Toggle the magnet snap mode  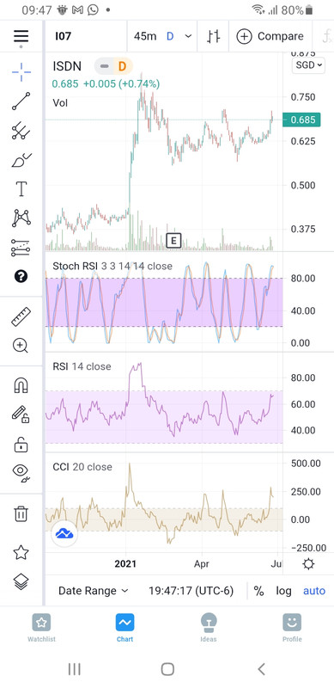tap(21, 384)
